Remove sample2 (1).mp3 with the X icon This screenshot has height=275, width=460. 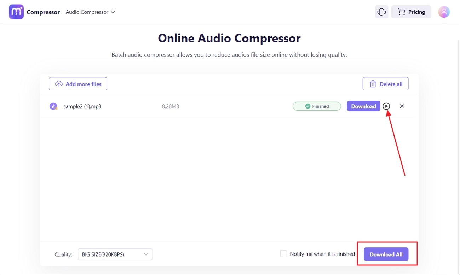point(402,106)
